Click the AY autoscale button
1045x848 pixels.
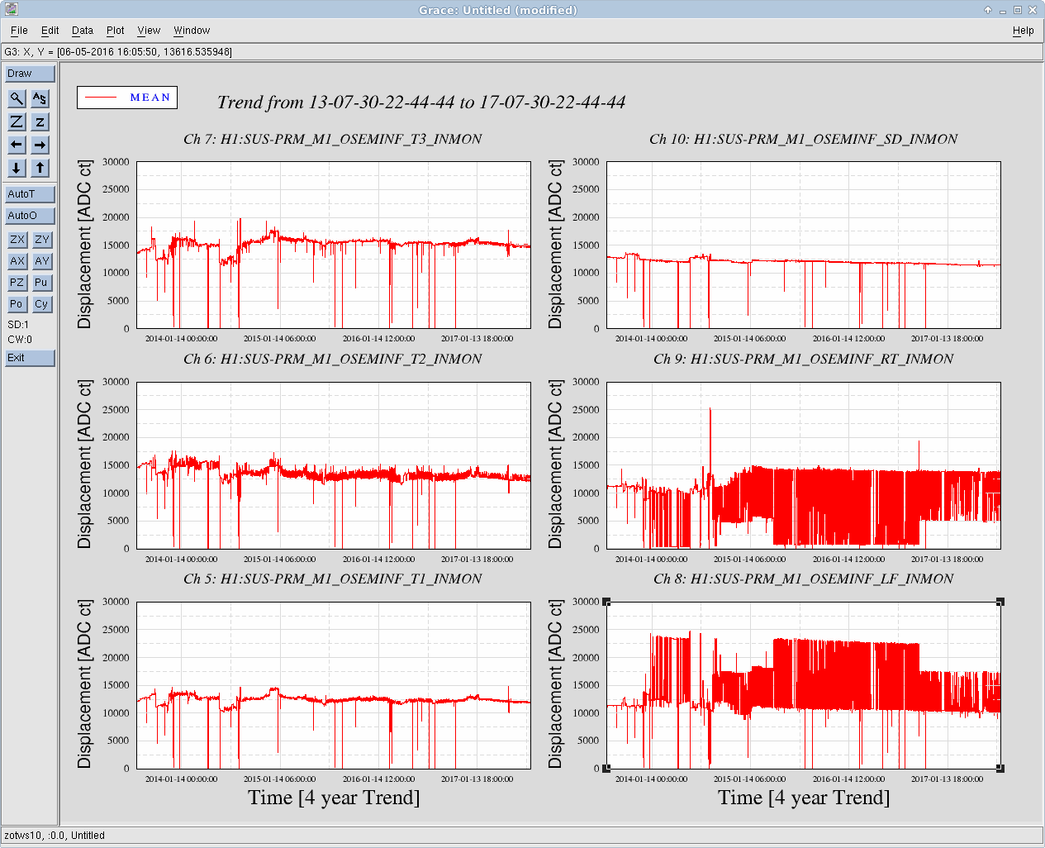tap(42, 261)
